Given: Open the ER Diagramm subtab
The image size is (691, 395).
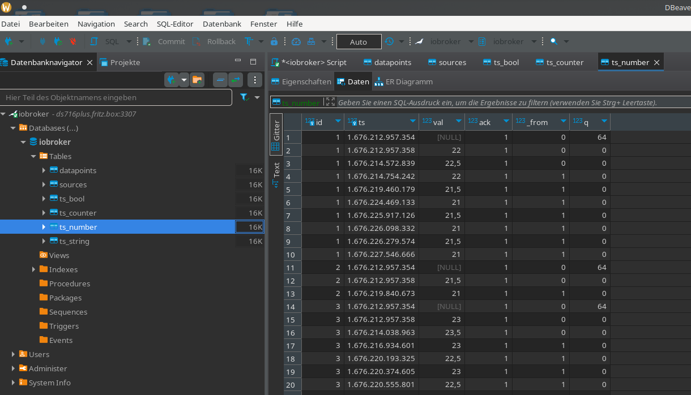Looking at the screenshot, I should coord(404,81).
